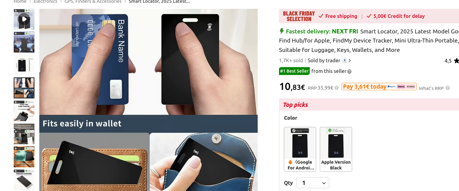Screen dimensions: 459x191
Task: Show the Ultra Thin Card Tracker thumbnail
Action: click(x=24, y=111)
